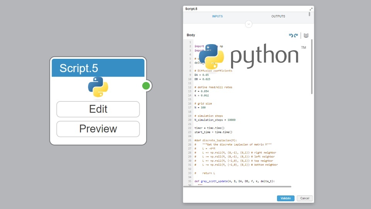
Task: Click the Validate button
Action: pos(286,198)
